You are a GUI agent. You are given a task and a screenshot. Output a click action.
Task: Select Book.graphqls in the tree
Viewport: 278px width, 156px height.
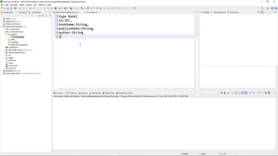(18, 37)
